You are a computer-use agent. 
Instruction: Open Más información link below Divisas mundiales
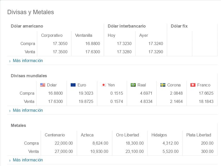(27, 110)
